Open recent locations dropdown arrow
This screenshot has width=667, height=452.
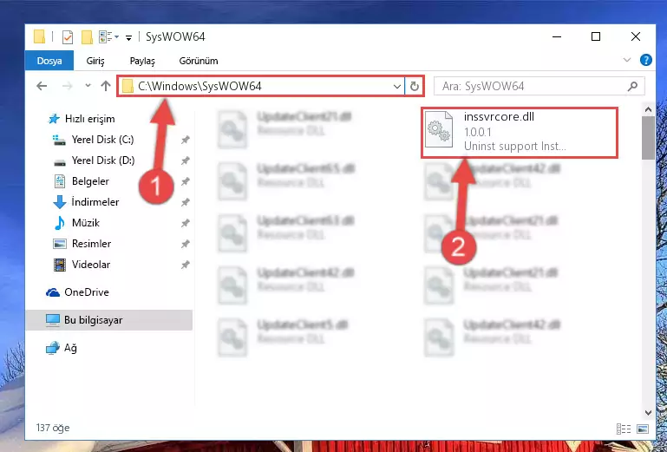point(88,86)
